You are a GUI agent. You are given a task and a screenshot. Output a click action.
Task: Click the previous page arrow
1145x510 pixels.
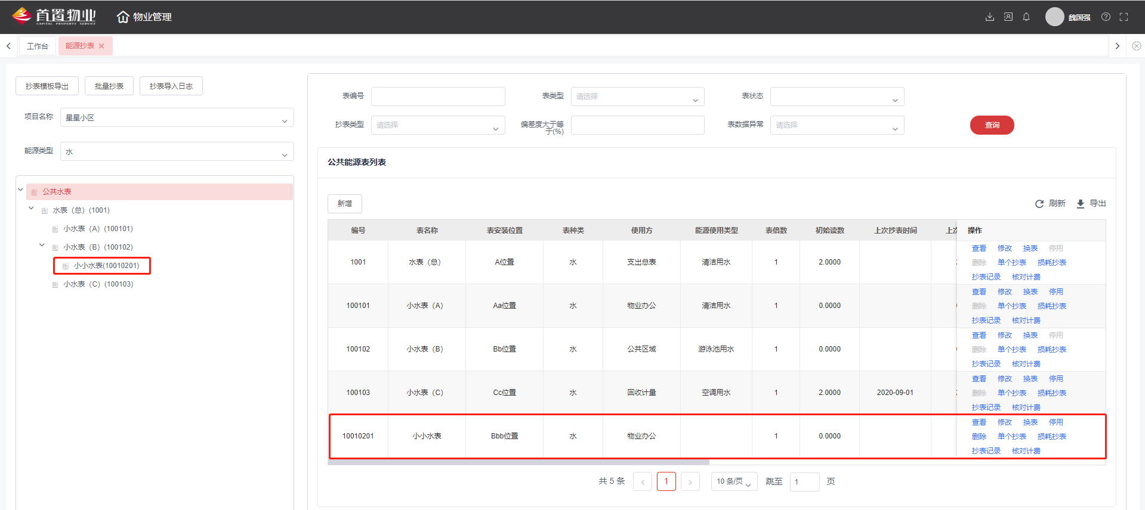[643, 481]
